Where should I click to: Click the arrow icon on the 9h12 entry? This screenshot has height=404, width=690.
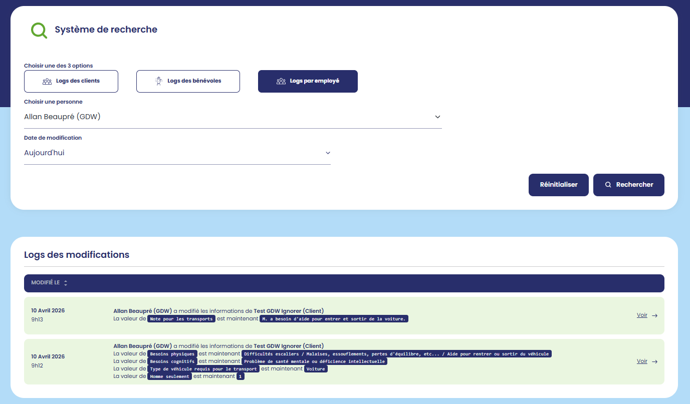point(654,361)
